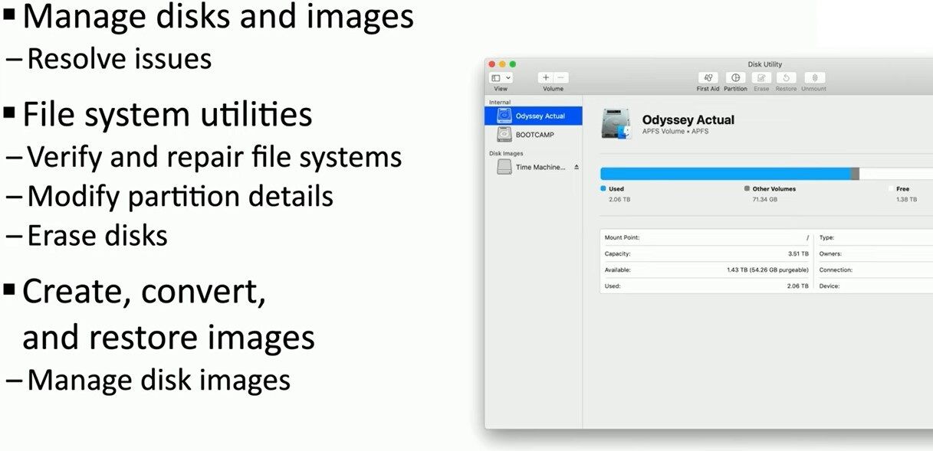This screenshot has height=451, width=933.
Task: Click the add volume plus button
Action: (546, 78)
